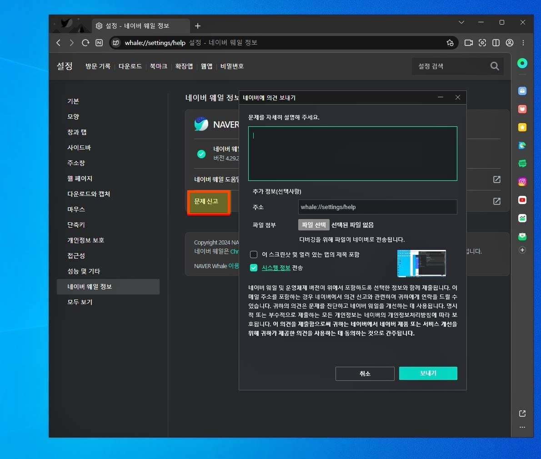
Task: Click the problem description text area
Action: [x=353, y=154]
